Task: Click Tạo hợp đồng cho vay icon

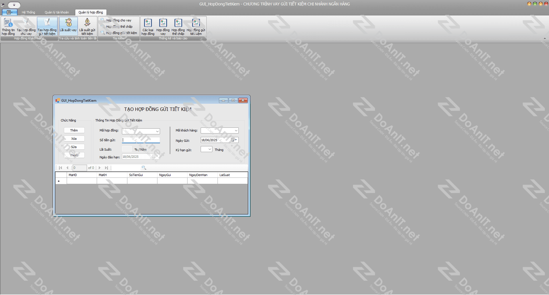Action: [26, 27]
